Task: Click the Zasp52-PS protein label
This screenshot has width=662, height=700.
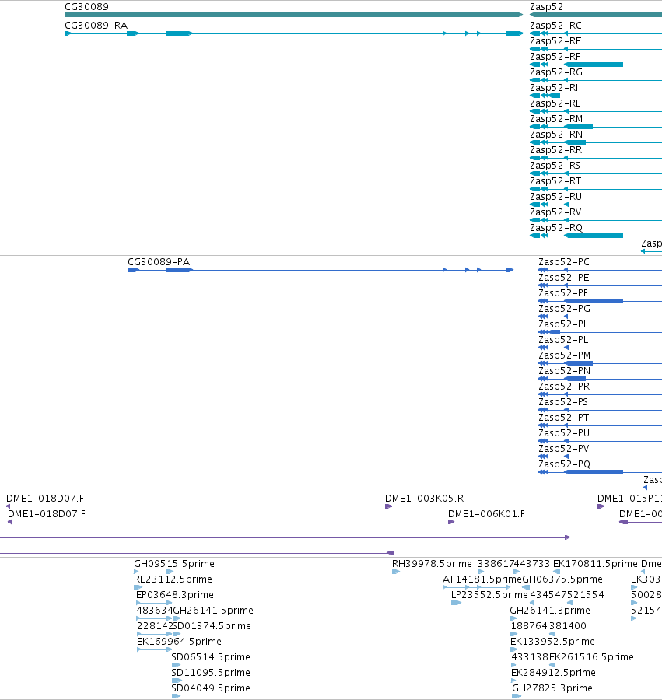Action: click(x=563, y=402)
